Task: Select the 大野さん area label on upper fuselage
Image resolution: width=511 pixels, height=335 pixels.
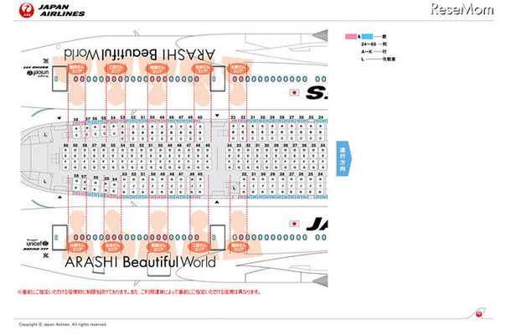Action: coord(238,69)
